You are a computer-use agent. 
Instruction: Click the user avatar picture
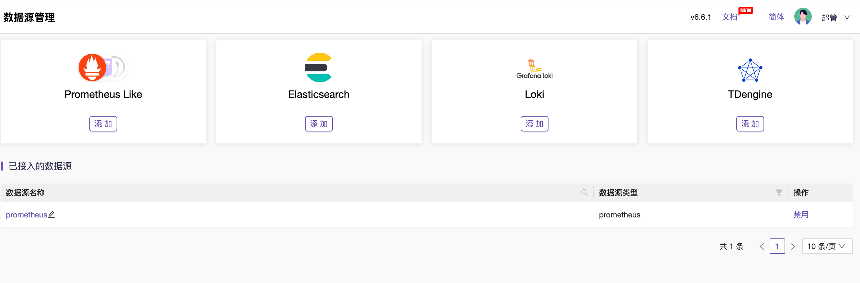[x=803, y=17]
